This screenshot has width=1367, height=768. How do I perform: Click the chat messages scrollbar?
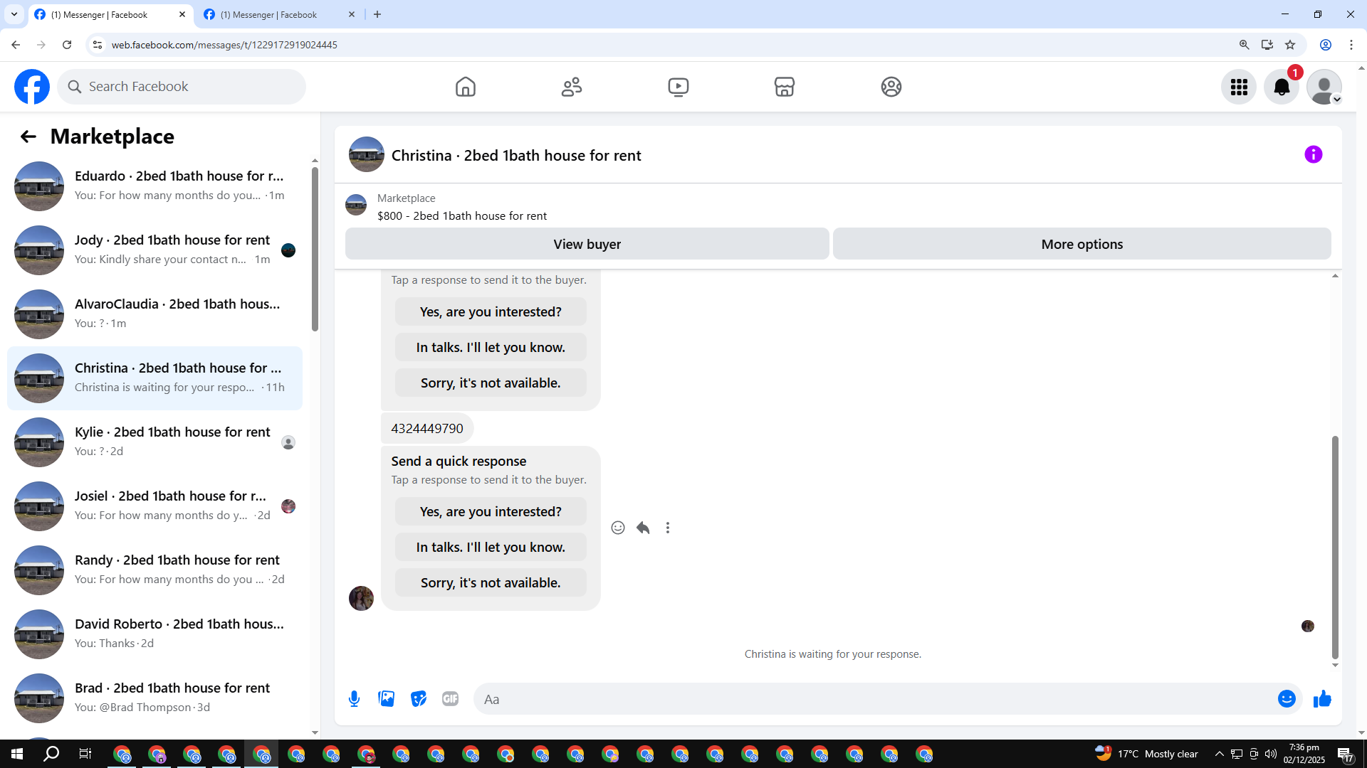click(1335, 548)
